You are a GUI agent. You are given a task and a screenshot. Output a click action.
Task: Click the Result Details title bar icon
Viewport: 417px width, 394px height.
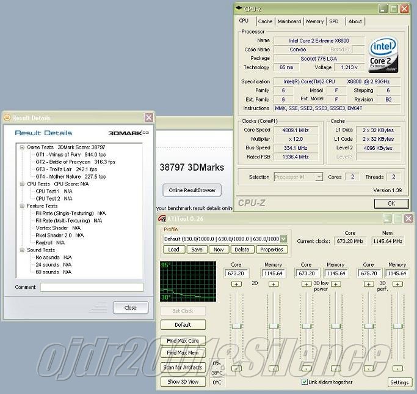[7, 117]
